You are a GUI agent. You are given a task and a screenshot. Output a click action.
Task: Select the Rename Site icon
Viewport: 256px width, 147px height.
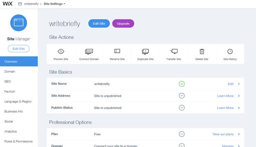(x=117, y=51)
